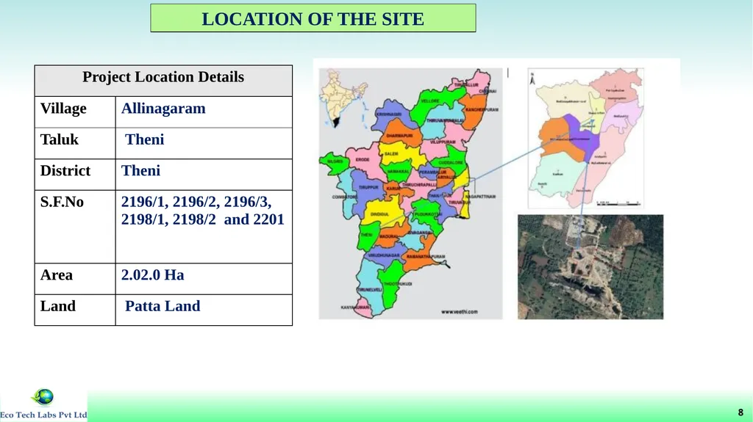753x422 pixels.
Task: Click the 'SALEM' district label on map
Action: click(x=391, y=154)
